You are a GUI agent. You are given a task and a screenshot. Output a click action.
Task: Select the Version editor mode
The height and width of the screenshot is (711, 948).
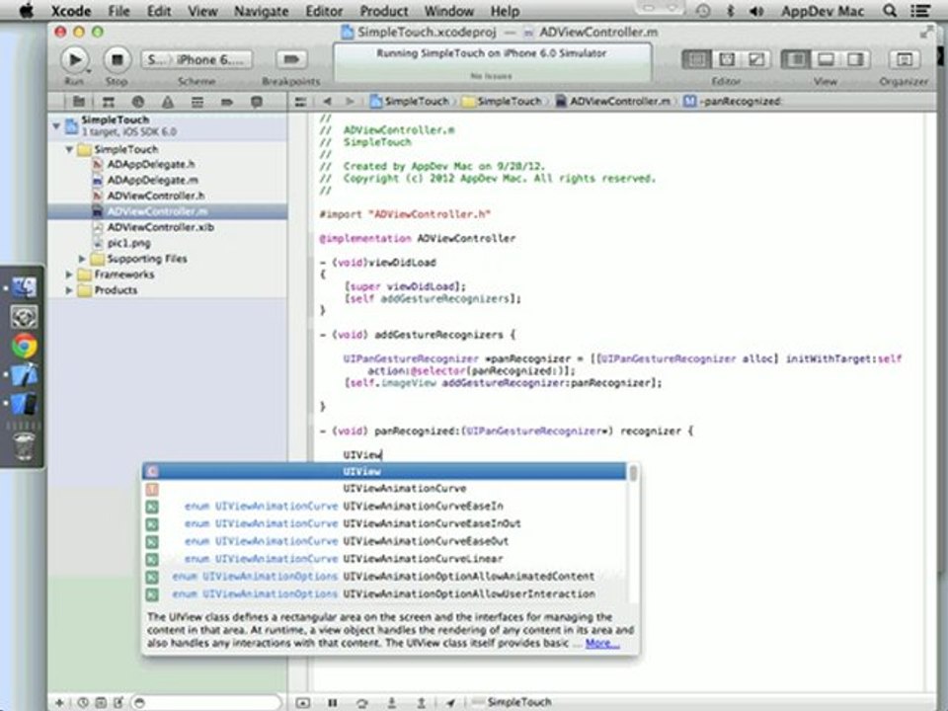[x=755, y=59]
